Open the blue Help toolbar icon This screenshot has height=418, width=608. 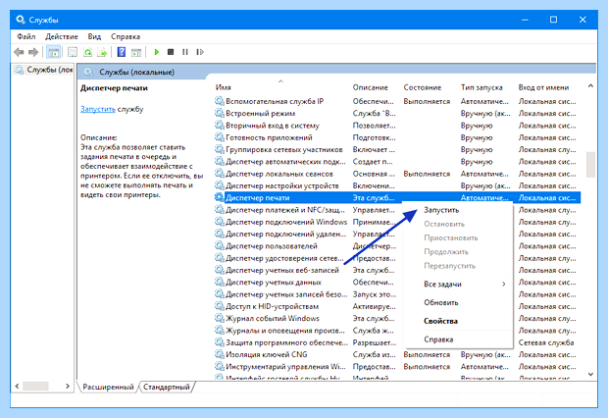tap(122, 52)
